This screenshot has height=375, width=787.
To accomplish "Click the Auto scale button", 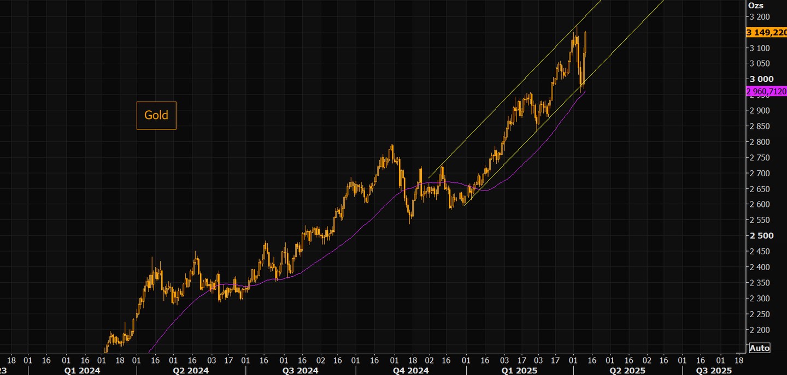I will pos(760,348).
